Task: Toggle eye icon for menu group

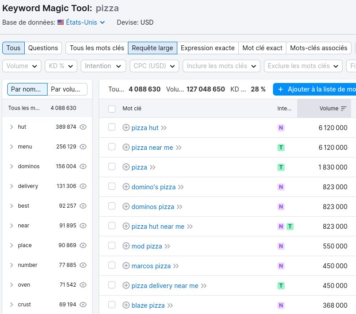Action: 83,147
